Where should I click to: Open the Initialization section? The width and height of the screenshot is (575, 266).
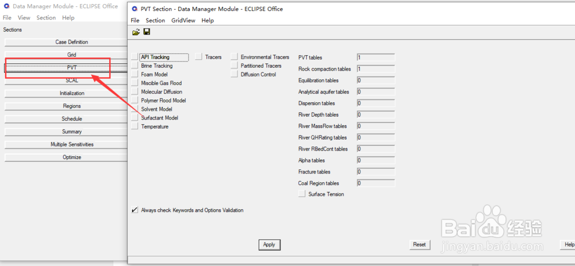point(66,94)
